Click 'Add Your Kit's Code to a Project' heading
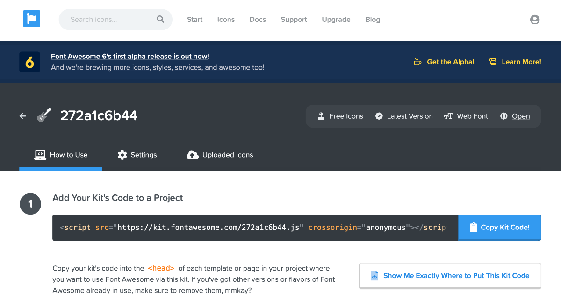The height and width of the screenshot is (308, 561). (118, 198)
